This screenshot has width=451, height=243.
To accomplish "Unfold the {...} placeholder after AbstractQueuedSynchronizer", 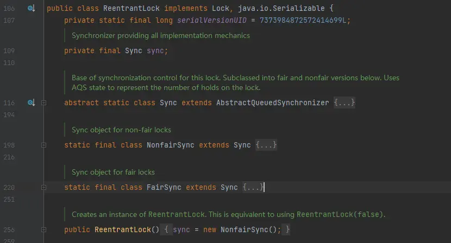I will point(344,103).
